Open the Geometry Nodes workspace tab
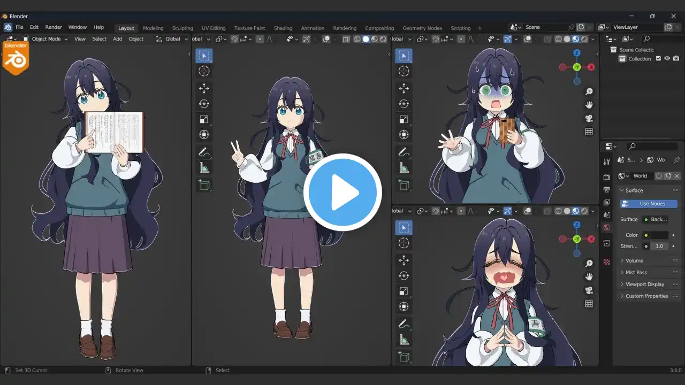This screenshot has height=385, width=685. point(422,28)
